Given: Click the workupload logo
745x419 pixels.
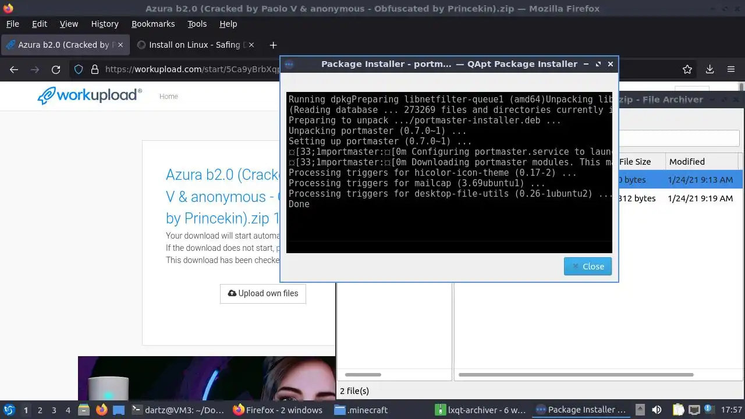Looking at the screenshot, I should [90, 95].
